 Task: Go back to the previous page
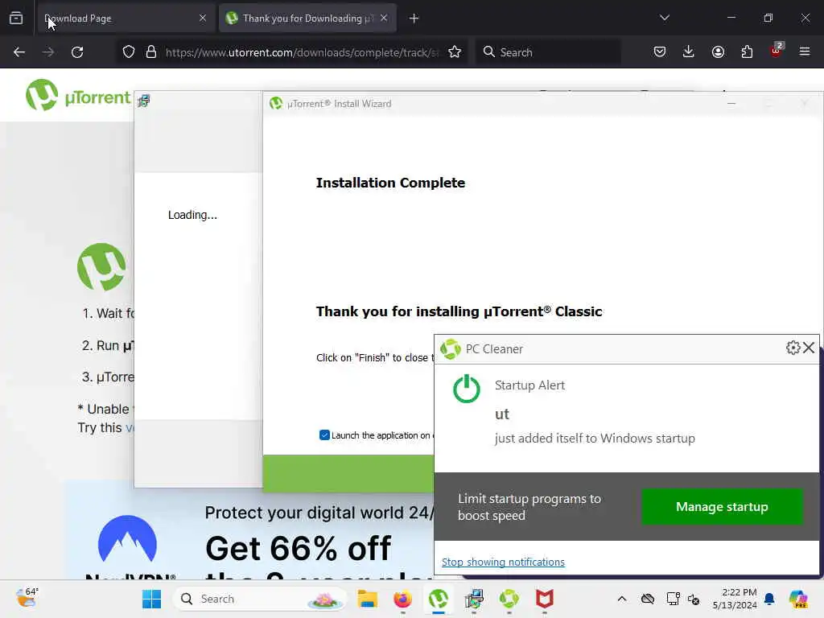coord(19,52)
